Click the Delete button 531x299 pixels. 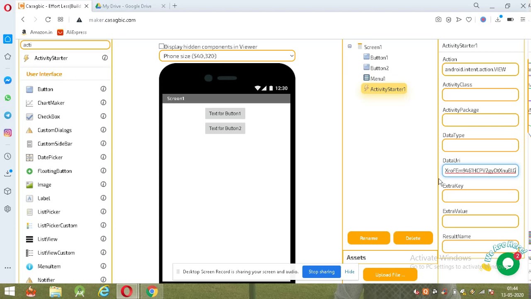pos(413,238)
